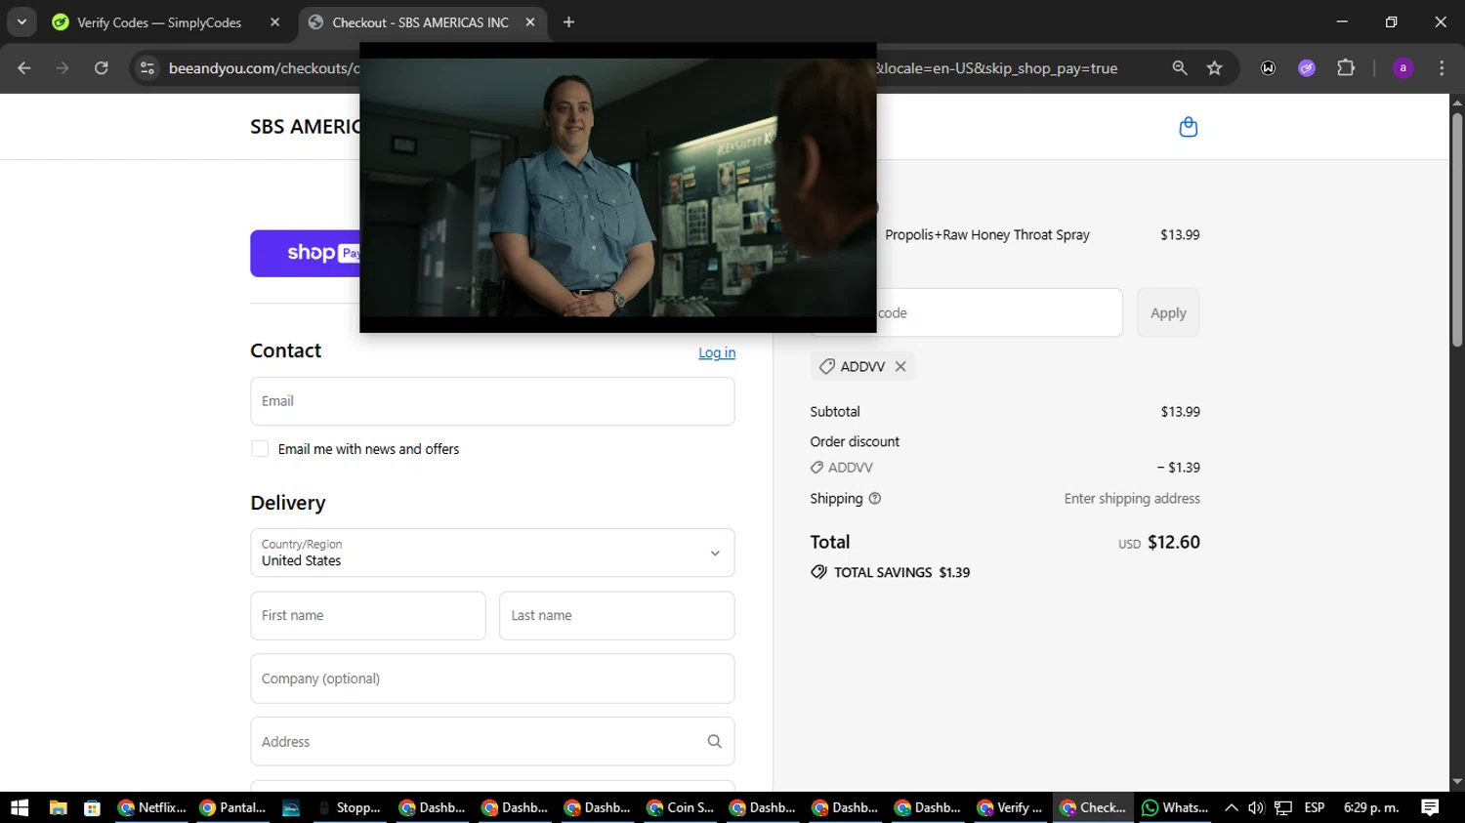Click the ESP language indicator

point(1315,807)
